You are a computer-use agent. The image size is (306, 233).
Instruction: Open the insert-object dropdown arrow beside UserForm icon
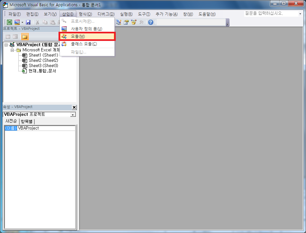pos(22,22)
